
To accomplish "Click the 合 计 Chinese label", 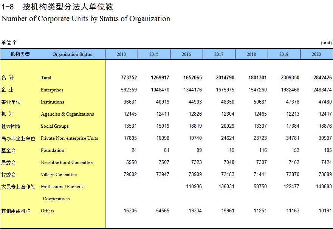I will [8, 78].
